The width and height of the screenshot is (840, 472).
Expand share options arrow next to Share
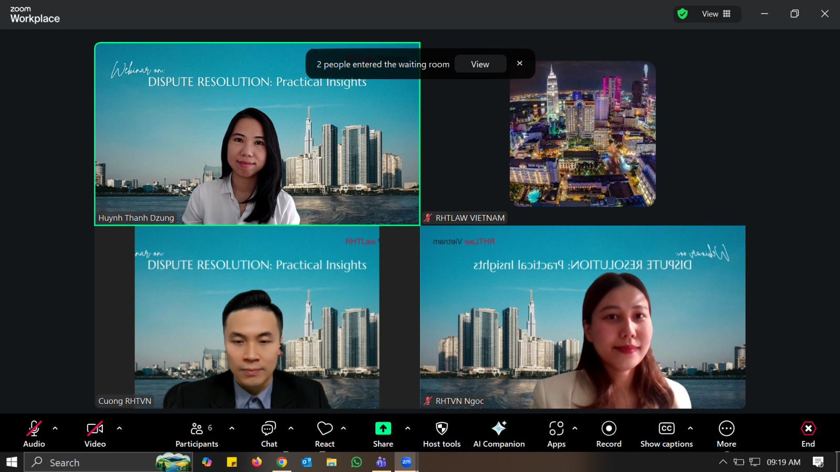[x=408, y=428]
